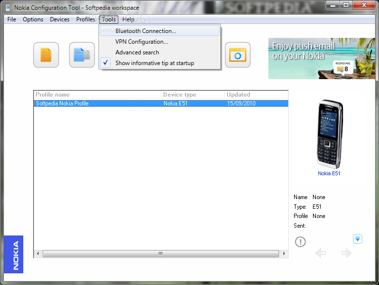Click the right arrow device navigation icon
This screenshot has height=285, width=379.
tap(346, 253)
